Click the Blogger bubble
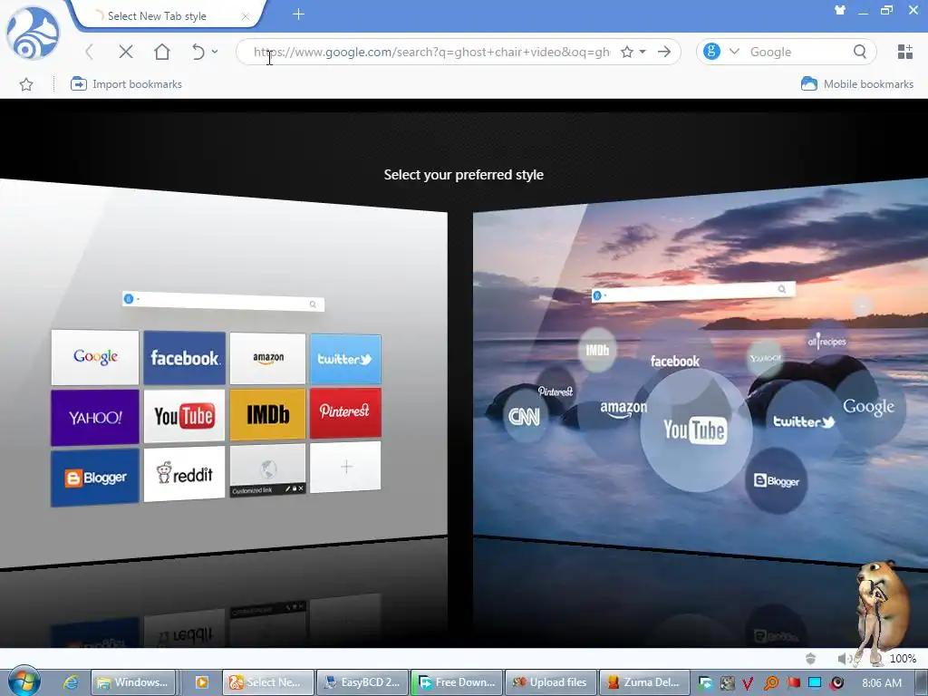This screenshot has width=928, height=696. point(777,480)
